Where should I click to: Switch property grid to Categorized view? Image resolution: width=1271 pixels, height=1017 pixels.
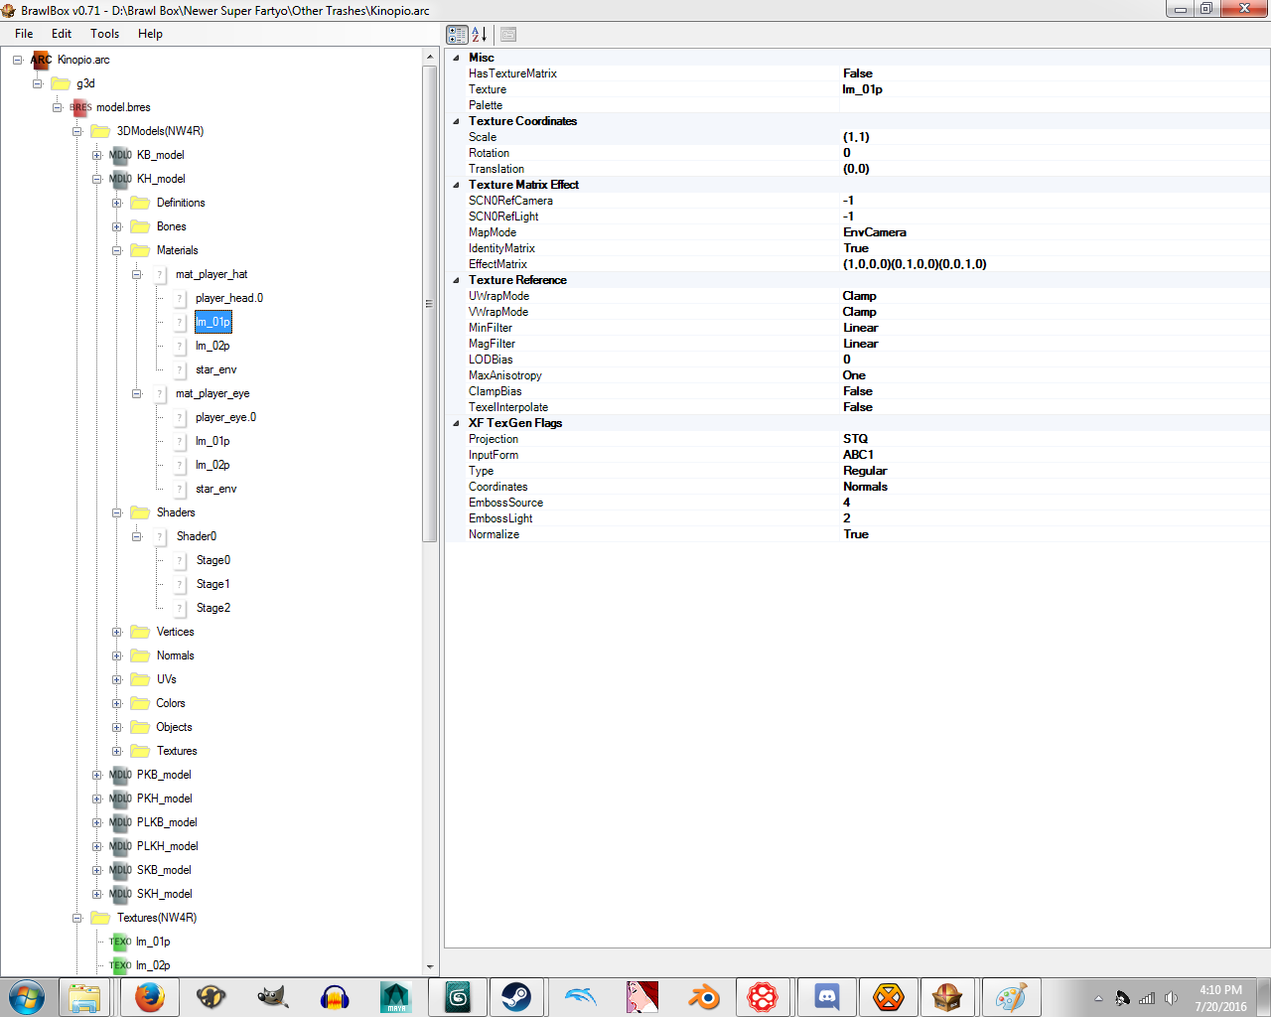(457, 35)
